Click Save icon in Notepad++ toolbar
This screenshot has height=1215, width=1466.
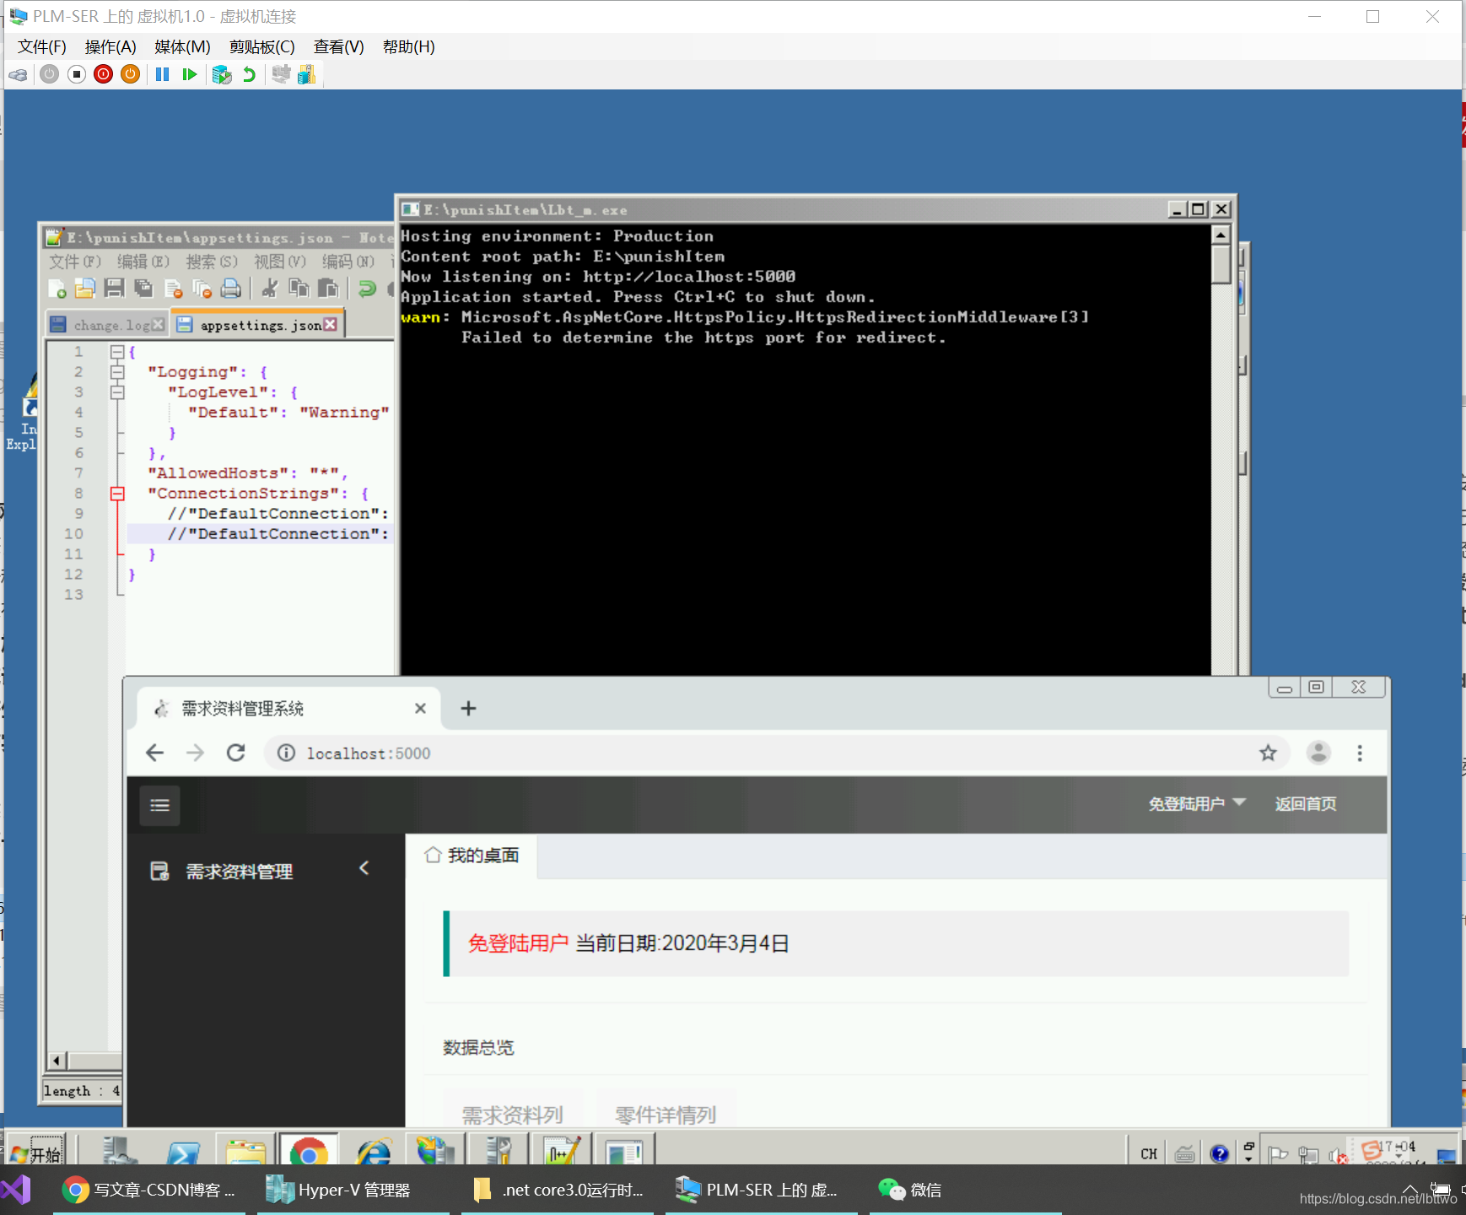115,289
